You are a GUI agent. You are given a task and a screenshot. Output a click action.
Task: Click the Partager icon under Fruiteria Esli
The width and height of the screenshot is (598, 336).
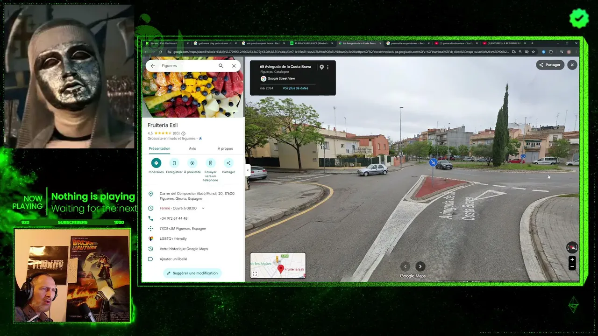(x=228, y=163)
